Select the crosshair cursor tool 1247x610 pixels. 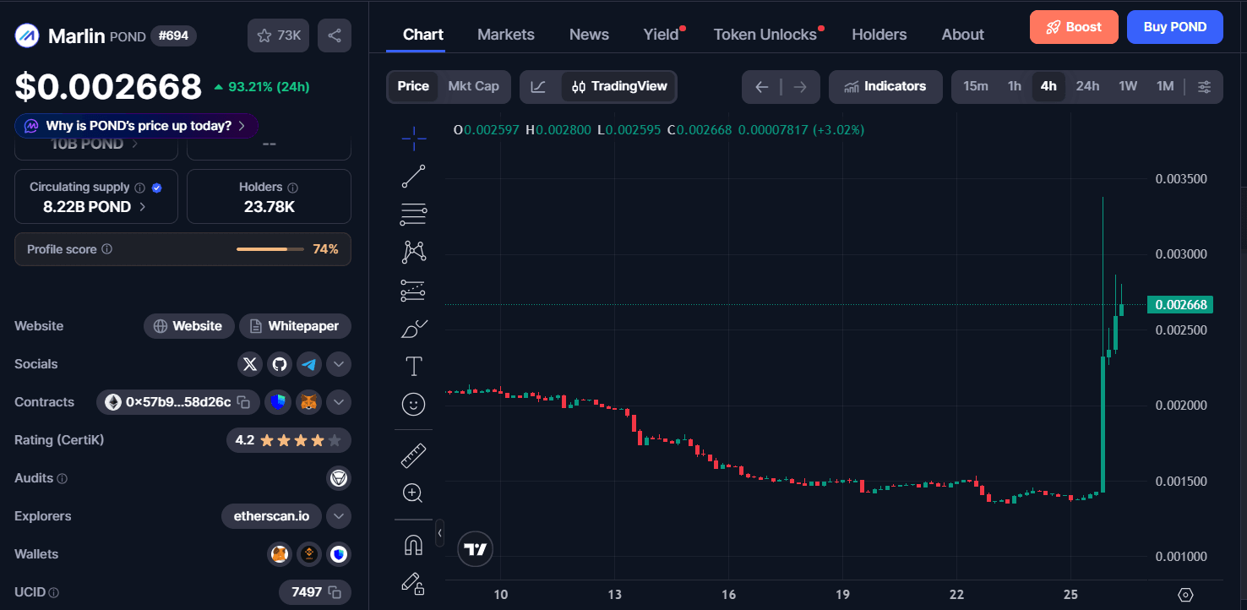pyautogui.click(x=413, y=139)
